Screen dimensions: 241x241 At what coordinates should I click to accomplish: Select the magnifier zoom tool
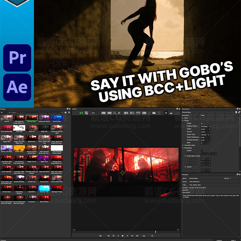pos(115,113)
